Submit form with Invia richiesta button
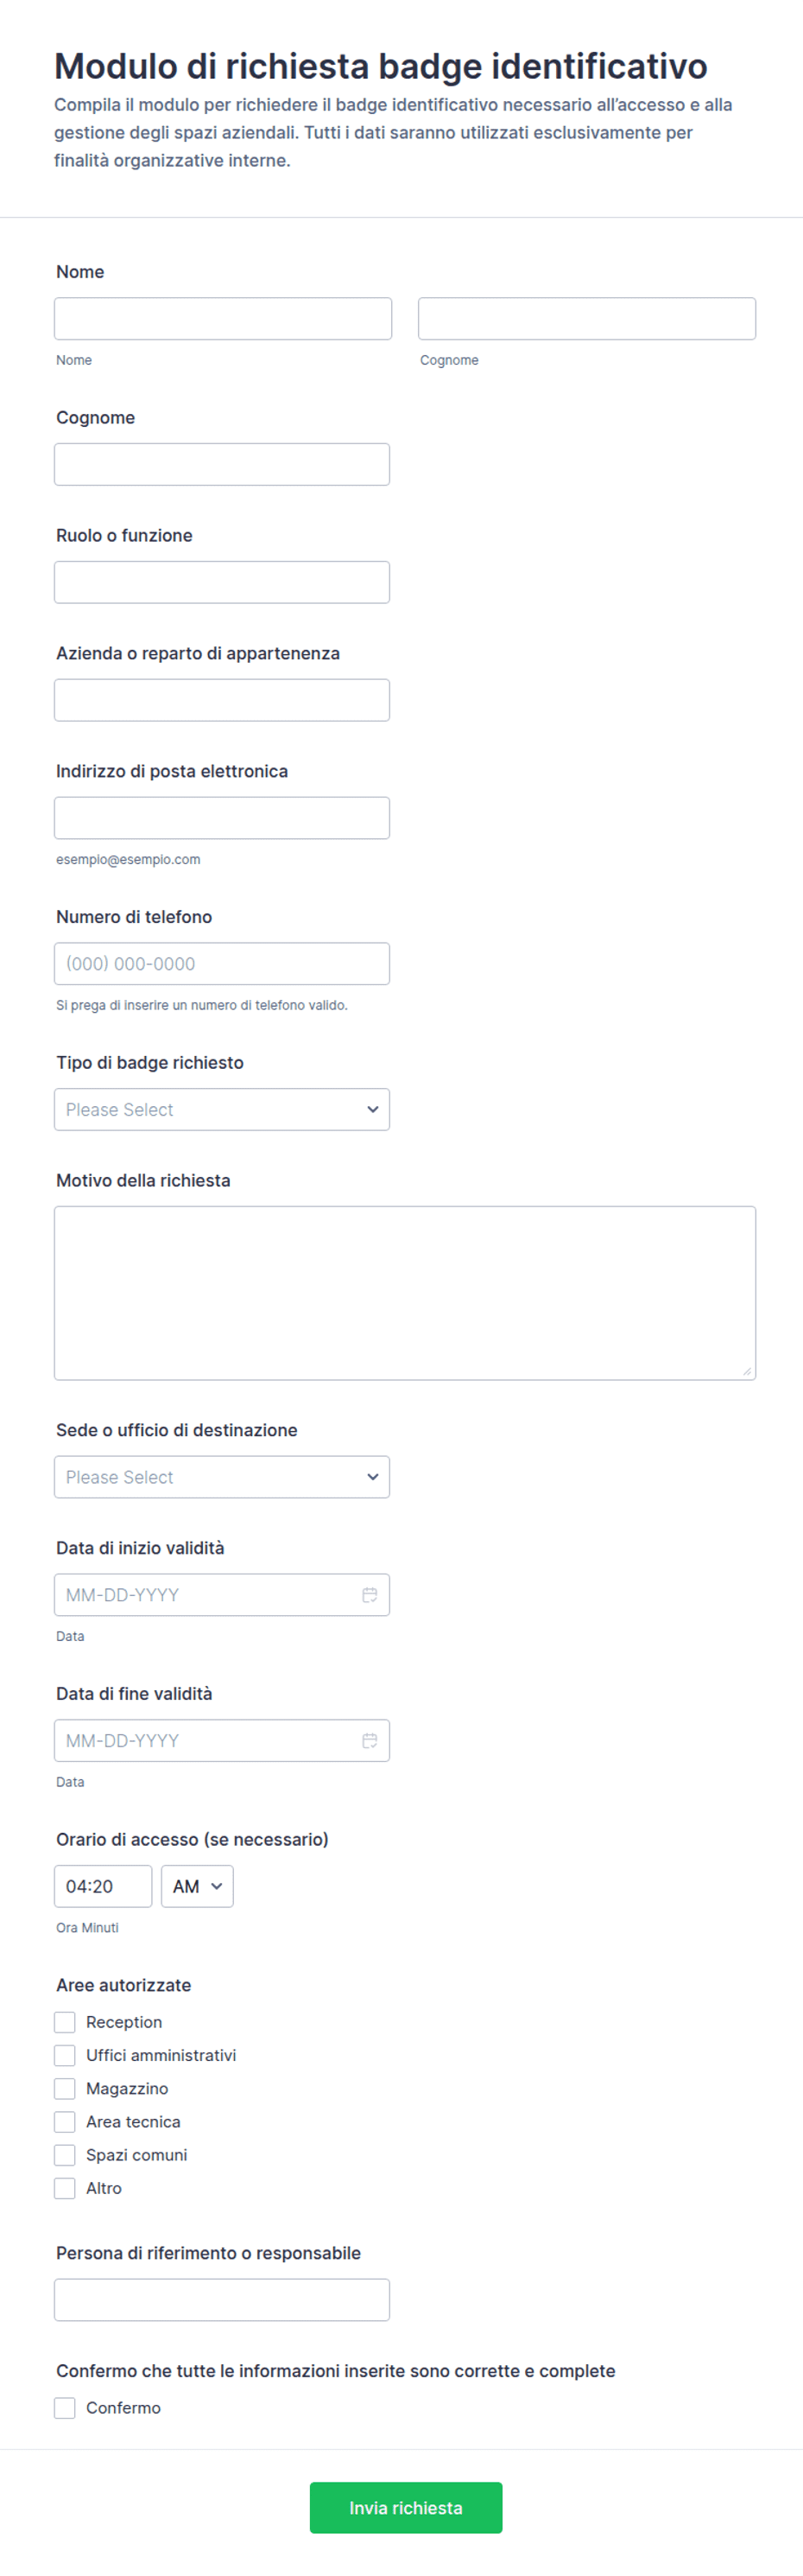This screenshot has width=803, height=2576. tap(406, 2508)
